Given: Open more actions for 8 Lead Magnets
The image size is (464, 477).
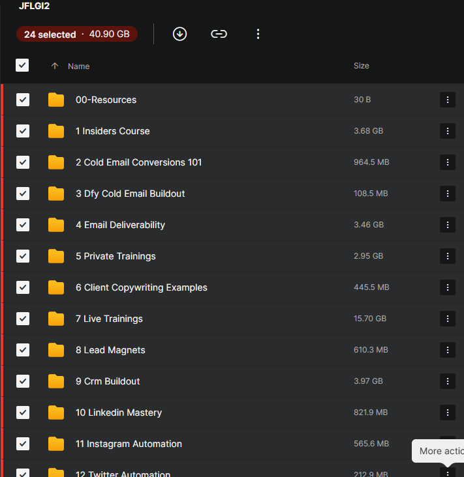Looking at the screenshot, I should pyautogui.click(x=447, y=350).
